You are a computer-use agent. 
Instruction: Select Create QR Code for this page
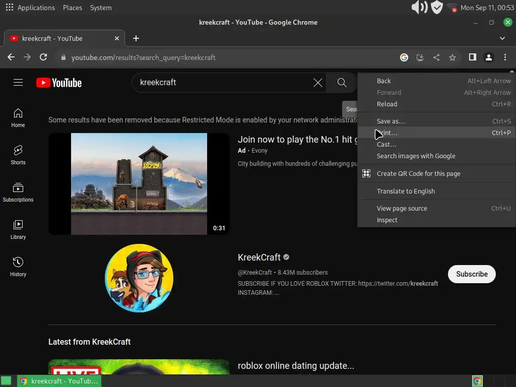click(436, 173)
